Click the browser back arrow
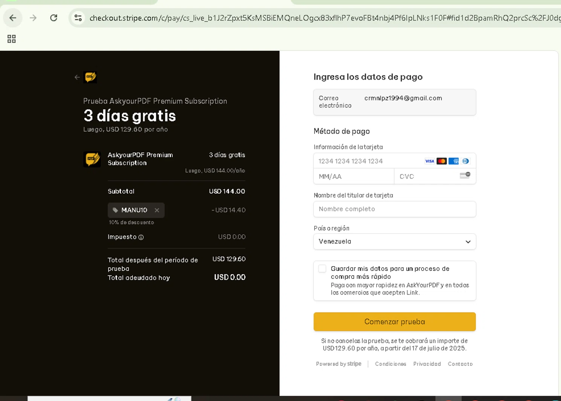 click(13, 18)
